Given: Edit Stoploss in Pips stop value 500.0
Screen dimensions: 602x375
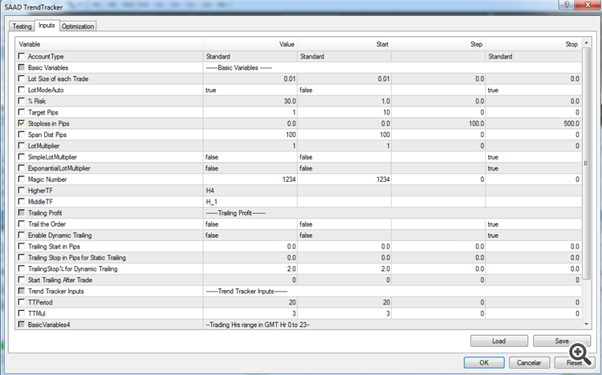Looking at the screenshot, I should (534, 123).
